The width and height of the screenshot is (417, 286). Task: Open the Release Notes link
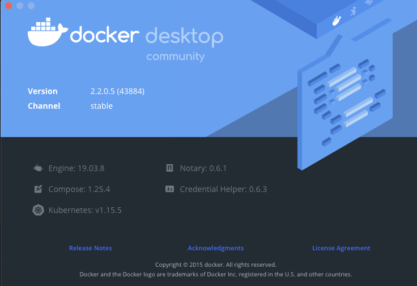coord(91,248)
